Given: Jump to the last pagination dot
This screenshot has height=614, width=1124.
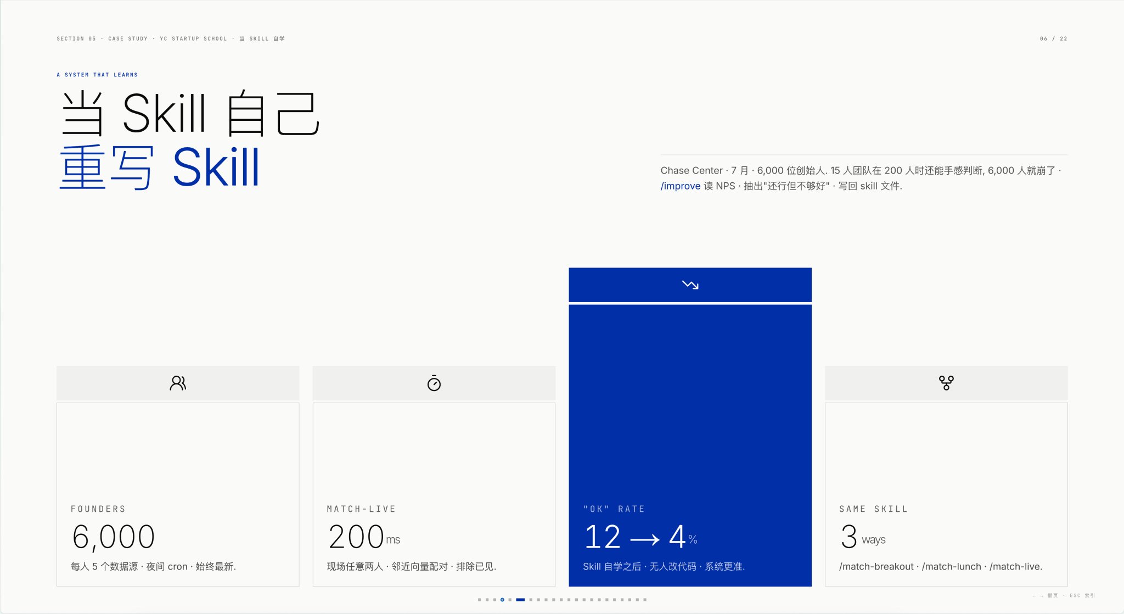Looking at the screenshot, I should point(645,600).
